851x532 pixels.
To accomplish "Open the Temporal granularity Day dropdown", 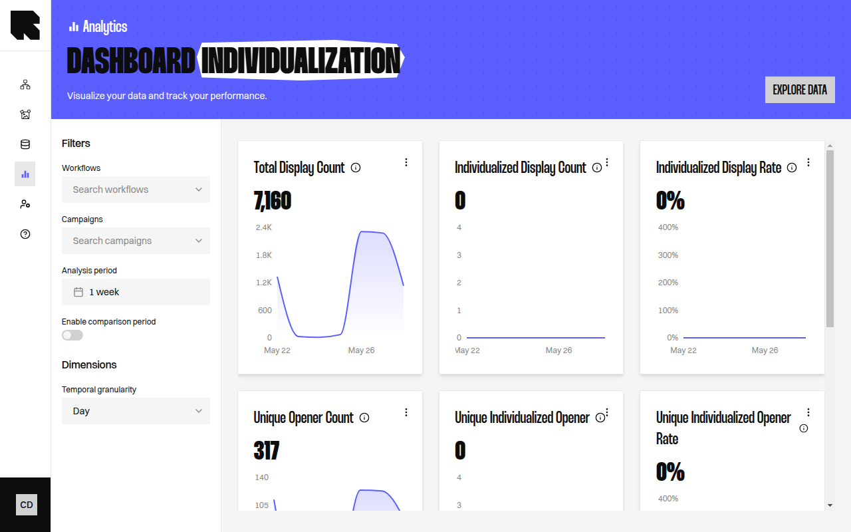I will (136, 411).
